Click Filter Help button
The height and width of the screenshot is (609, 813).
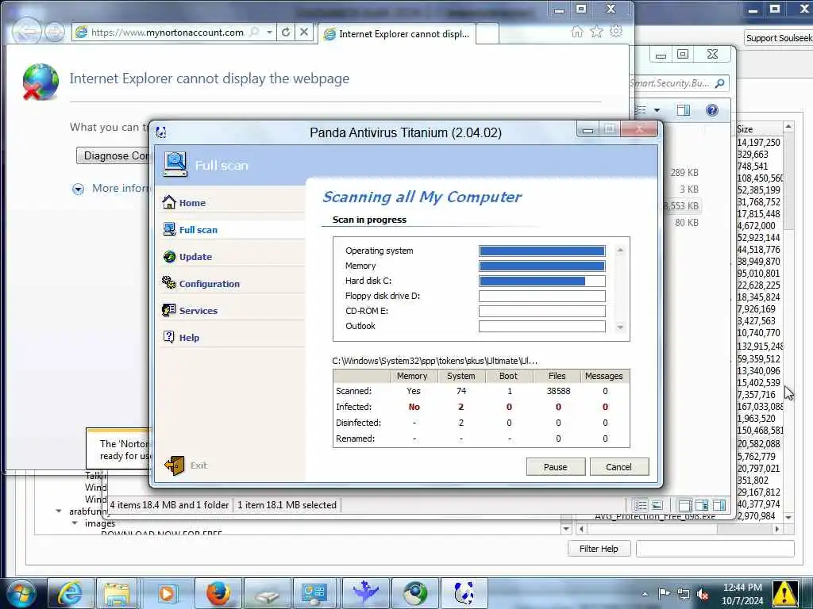(x=599, y=549)
